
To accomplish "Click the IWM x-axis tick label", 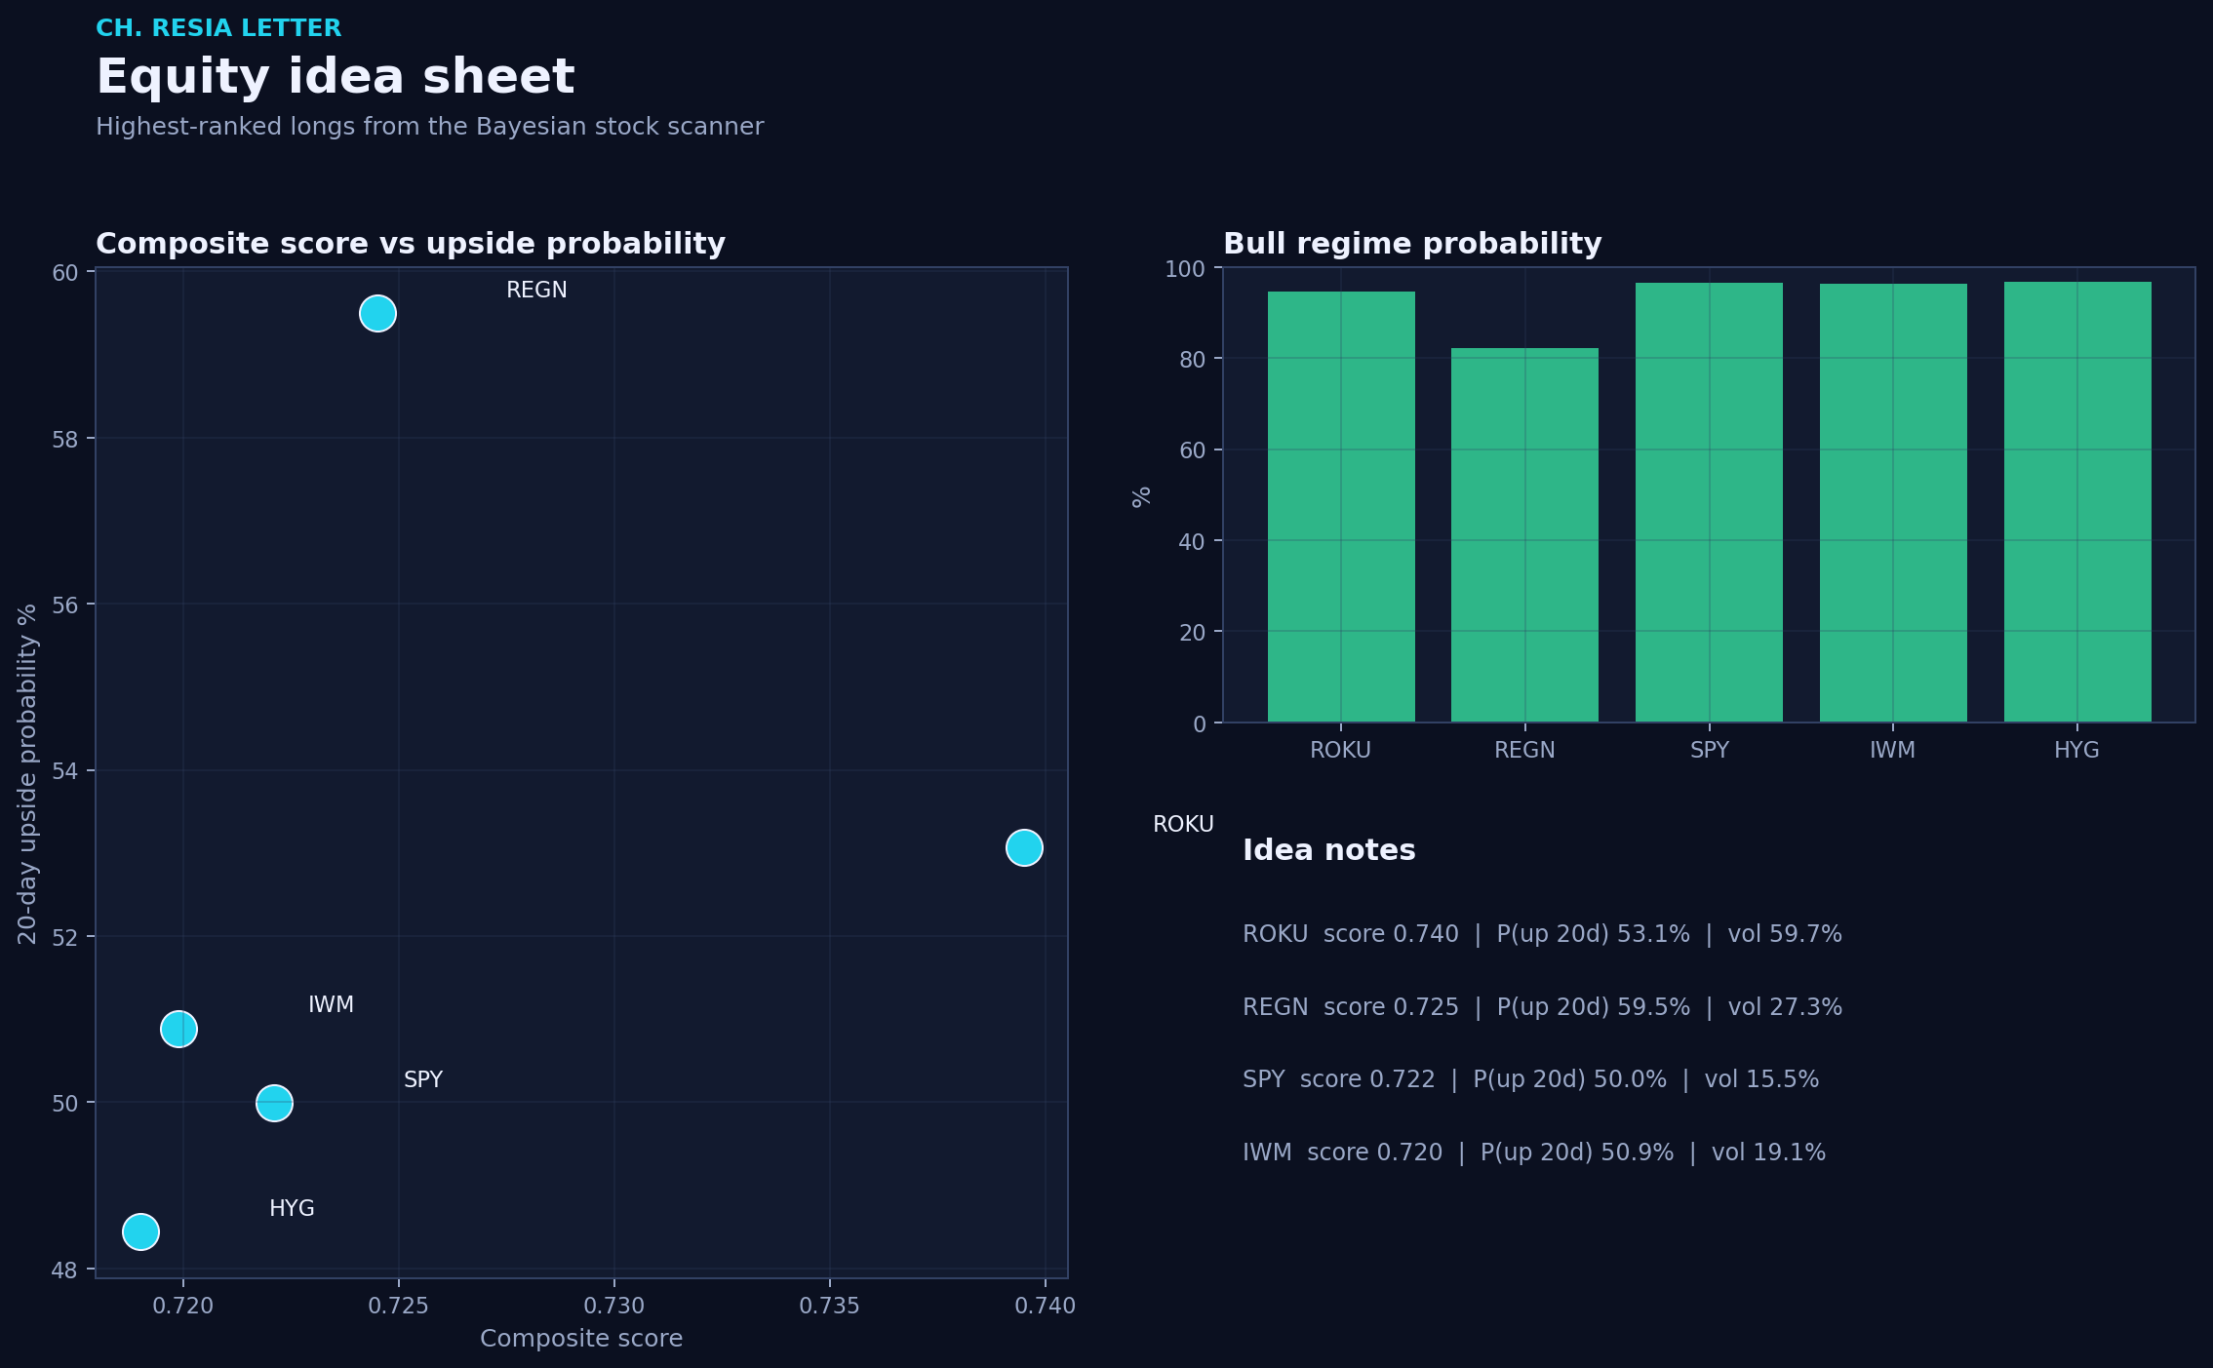I will pos(1892,750).
